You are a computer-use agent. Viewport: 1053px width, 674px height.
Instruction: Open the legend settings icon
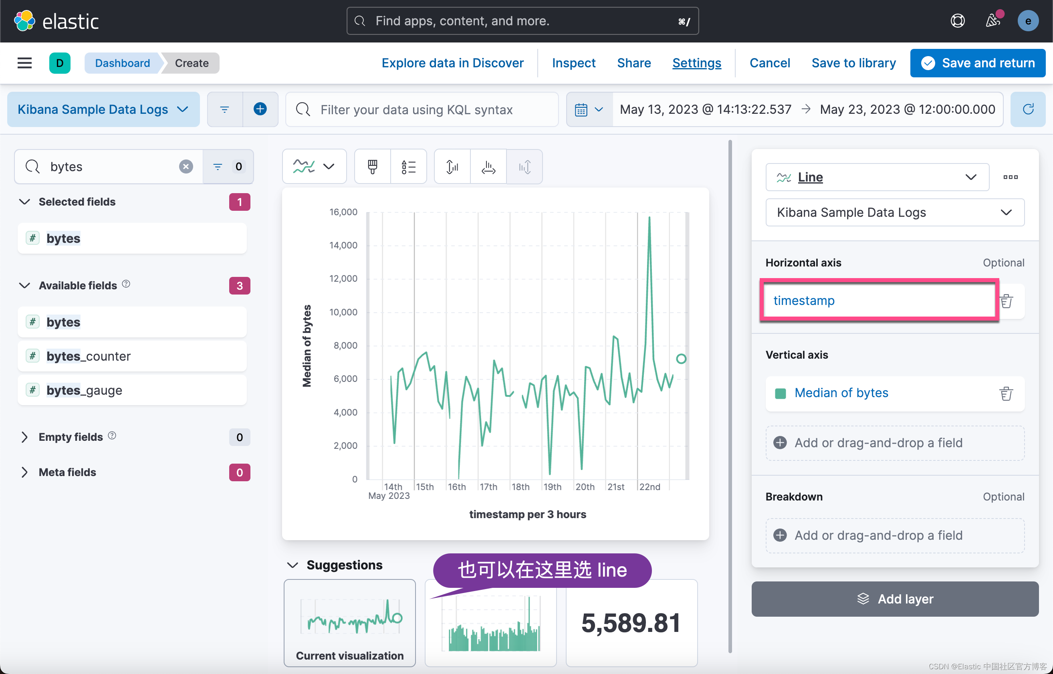click(x=408, y=166)
